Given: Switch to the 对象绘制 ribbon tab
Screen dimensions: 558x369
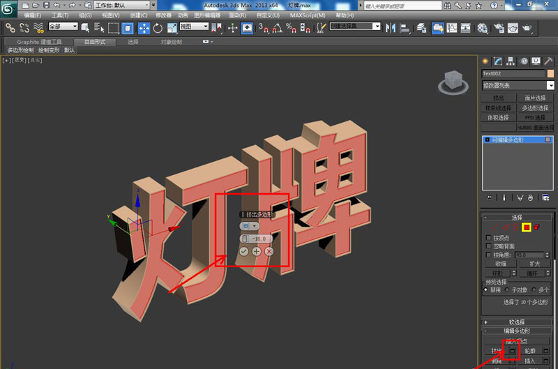Looking at the screenshot, I should pos(171,42).
